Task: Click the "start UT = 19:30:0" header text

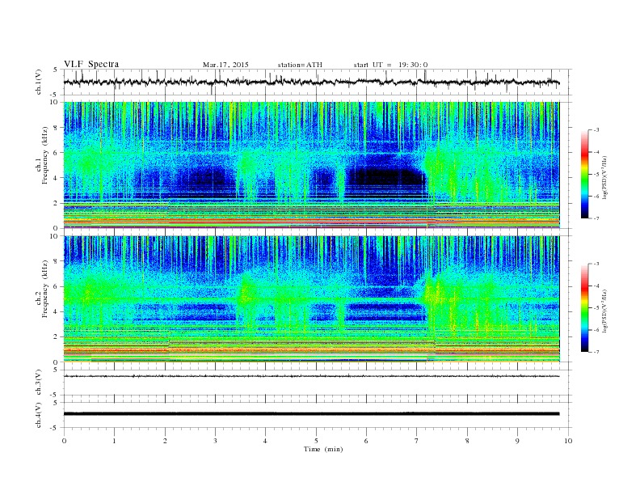Action: 390,65
